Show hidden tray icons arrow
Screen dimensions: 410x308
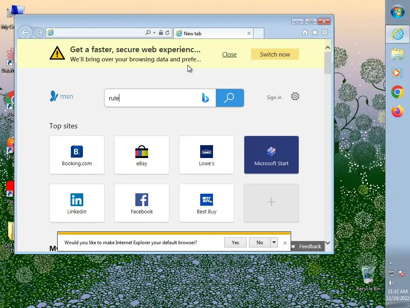click(390, 263)
